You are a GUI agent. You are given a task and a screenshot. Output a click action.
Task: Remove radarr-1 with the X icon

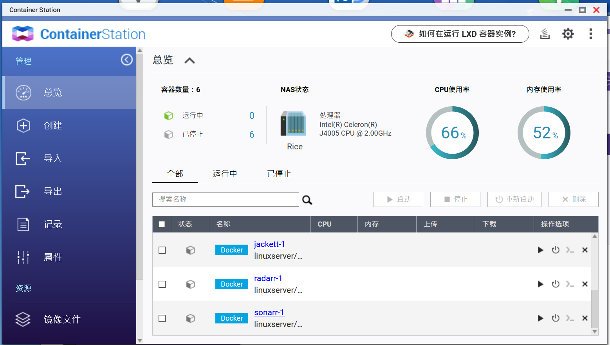585,284
